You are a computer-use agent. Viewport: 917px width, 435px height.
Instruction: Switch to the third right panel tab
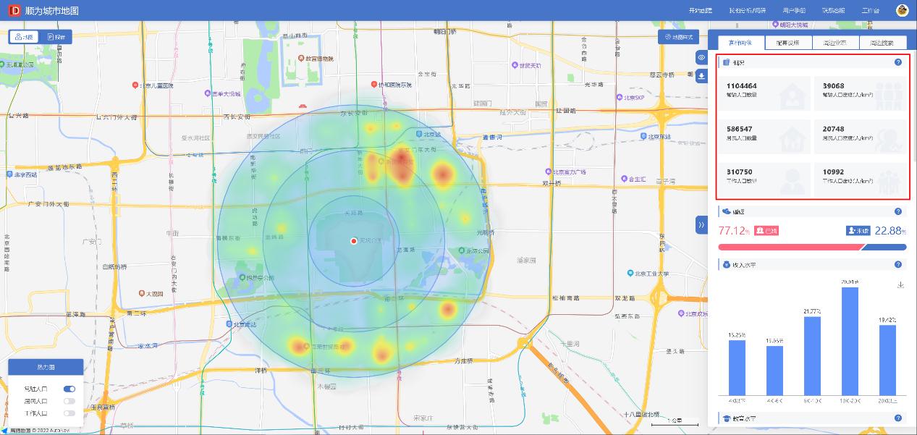coord(835,43)
